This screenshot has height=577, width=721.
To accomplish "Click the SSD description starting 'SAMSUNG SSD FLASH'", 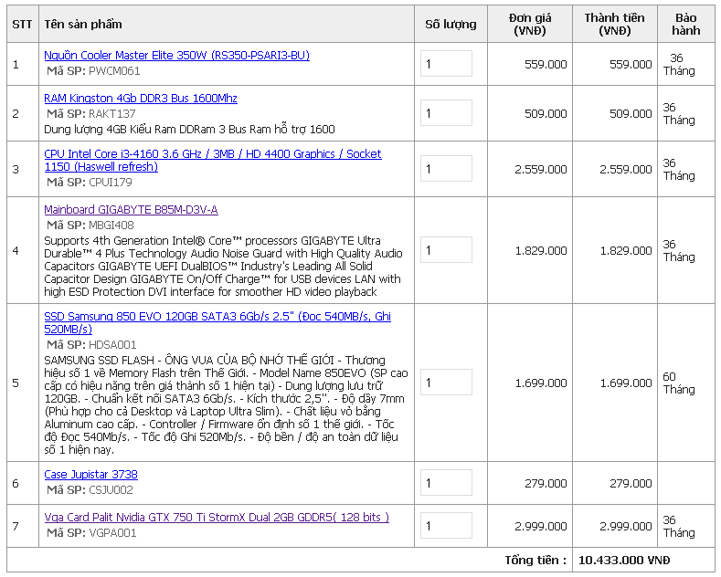I will click(x=226, y=404).
